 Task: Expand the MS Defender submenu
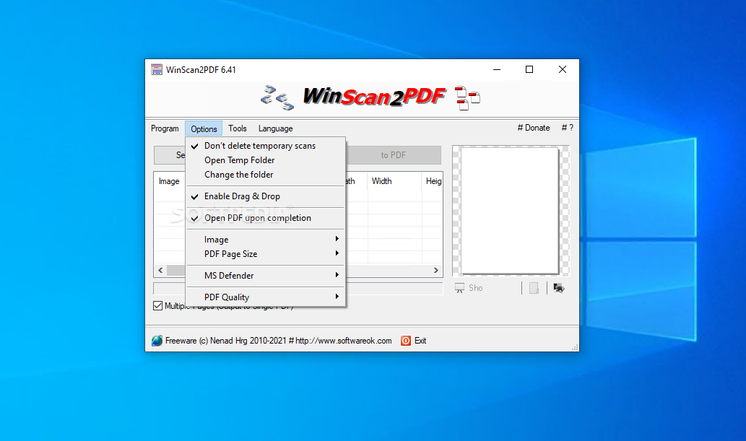tap(266, 276)
